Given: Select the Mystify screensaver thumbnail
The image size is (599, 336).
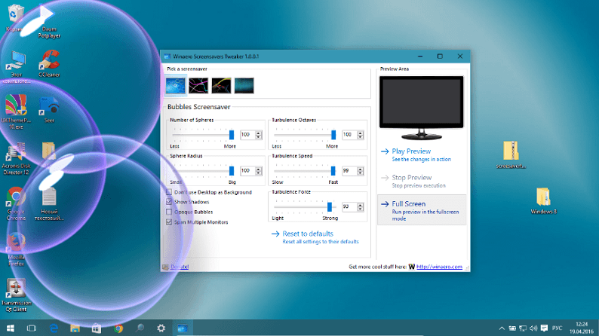Looking at the screenshot, I should pos(222,85).
